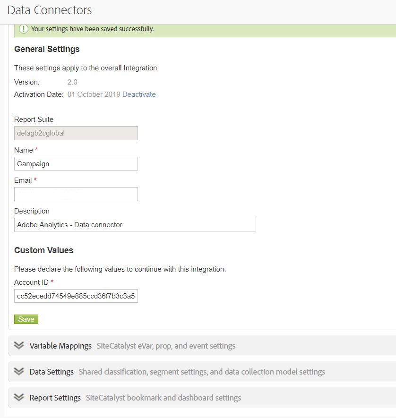Expand the Data Settings section title
Viewport: 396px width, 418px height.
point(52,372)
